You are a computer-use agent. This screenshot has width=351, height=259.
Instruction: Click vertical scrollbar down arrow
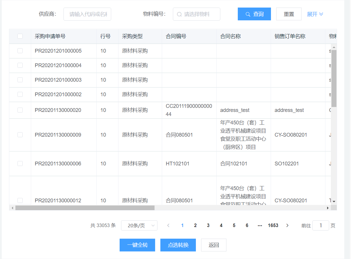pos(334,201)
